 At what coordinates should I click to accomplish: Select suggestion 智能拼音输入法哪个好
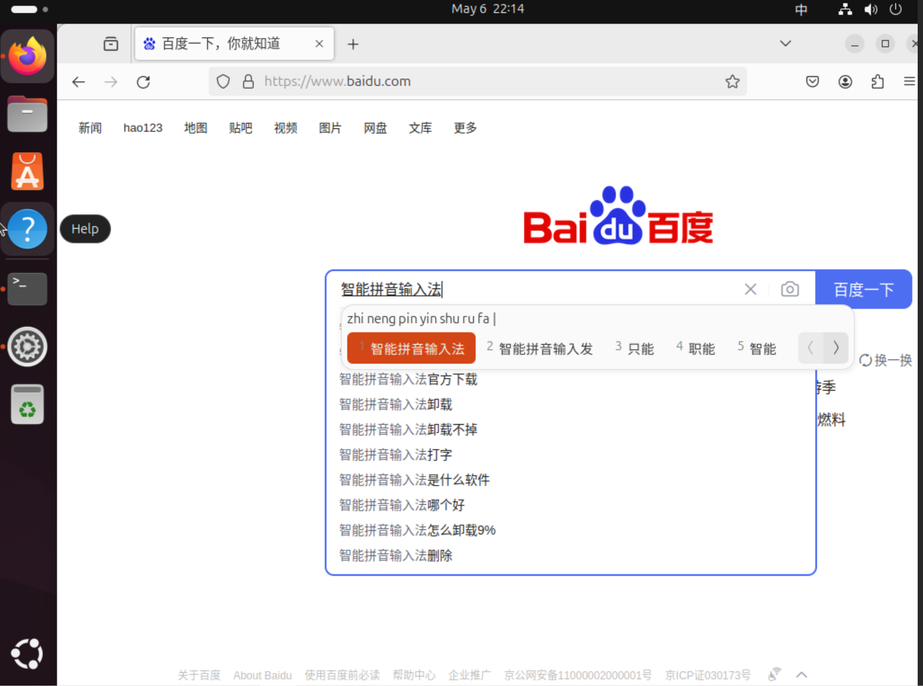coord(402,505)
